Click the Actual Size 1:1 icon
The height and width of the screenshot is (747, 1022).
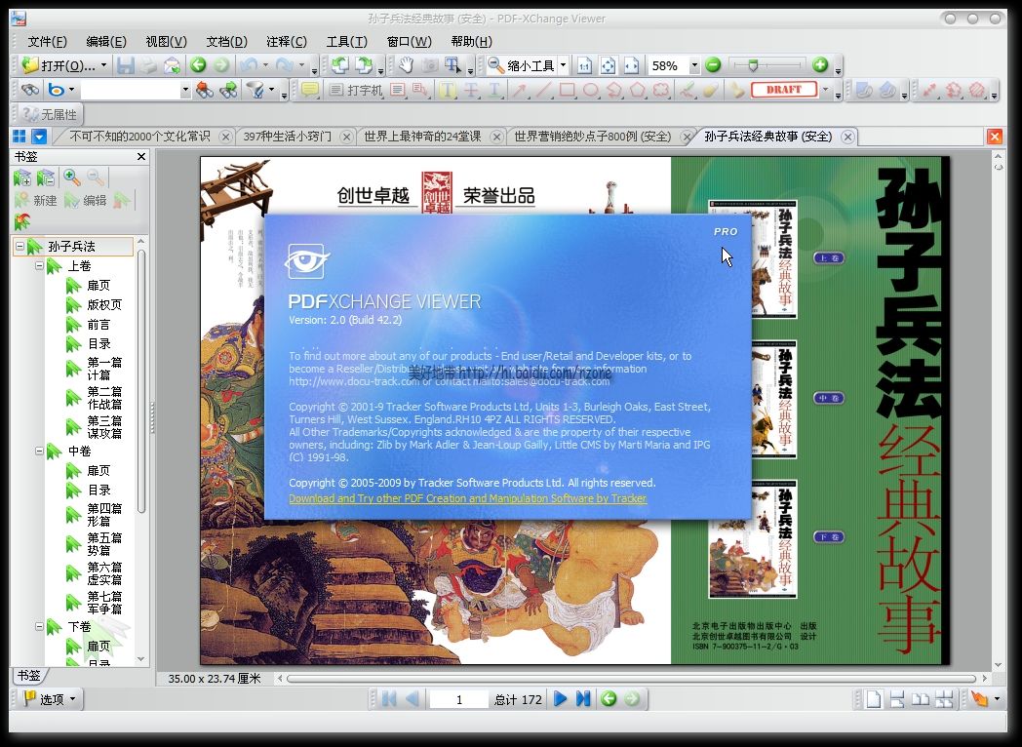(x=585, y=65)
